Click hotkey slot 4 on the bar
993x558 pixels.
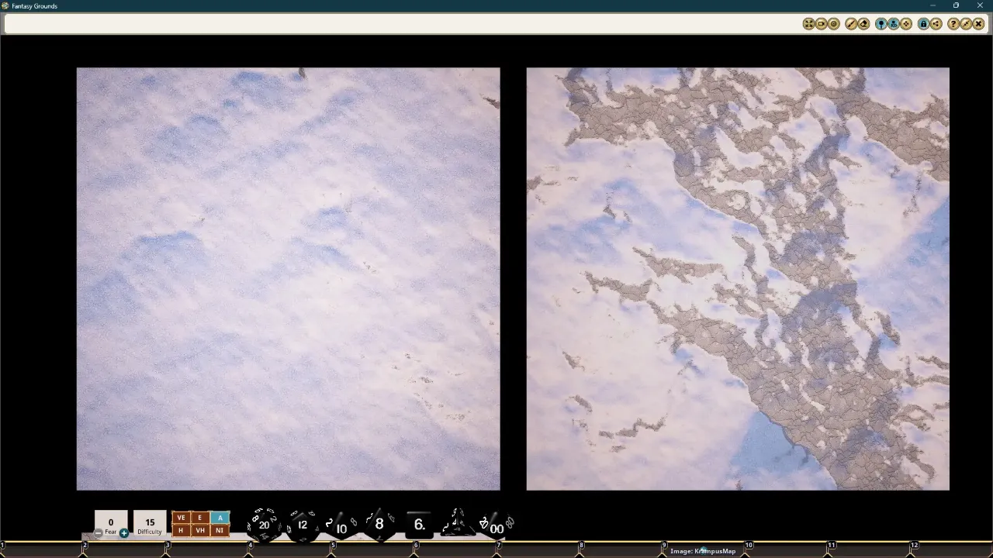click(x=290, y=550)
